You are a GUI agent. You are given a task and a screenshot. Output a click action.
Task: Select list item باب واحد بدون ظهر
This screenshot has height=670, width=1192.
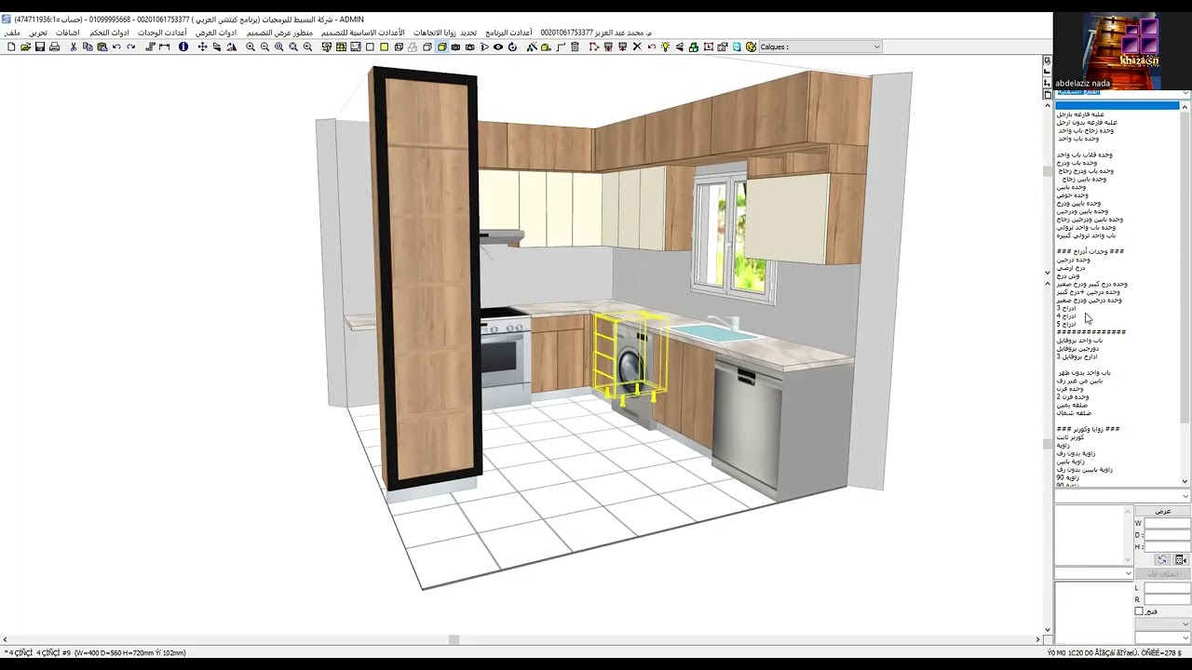pyautogui.click(x=1083, y=373)
